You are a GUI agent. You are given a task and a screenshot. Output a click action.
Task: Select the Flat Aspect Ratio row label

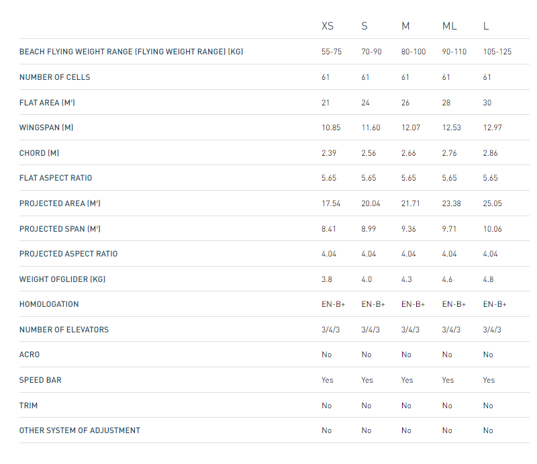coord(56,178)
